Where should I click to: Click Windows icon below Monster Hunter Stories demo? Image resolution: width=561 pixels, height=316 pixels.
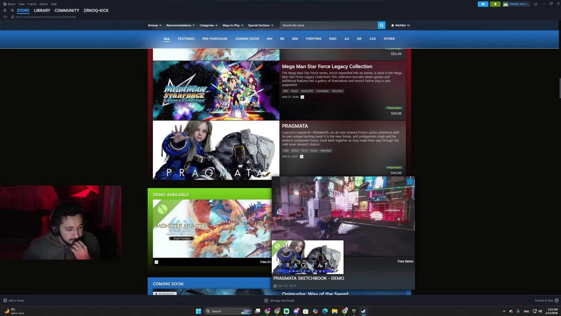pos(156,262)
